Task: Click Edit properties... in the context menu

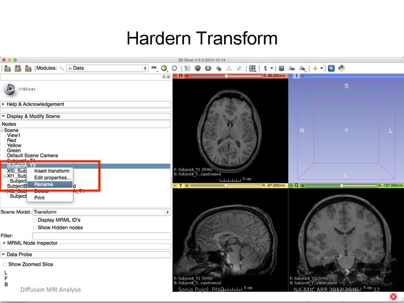Action: (x=52, y=178)
